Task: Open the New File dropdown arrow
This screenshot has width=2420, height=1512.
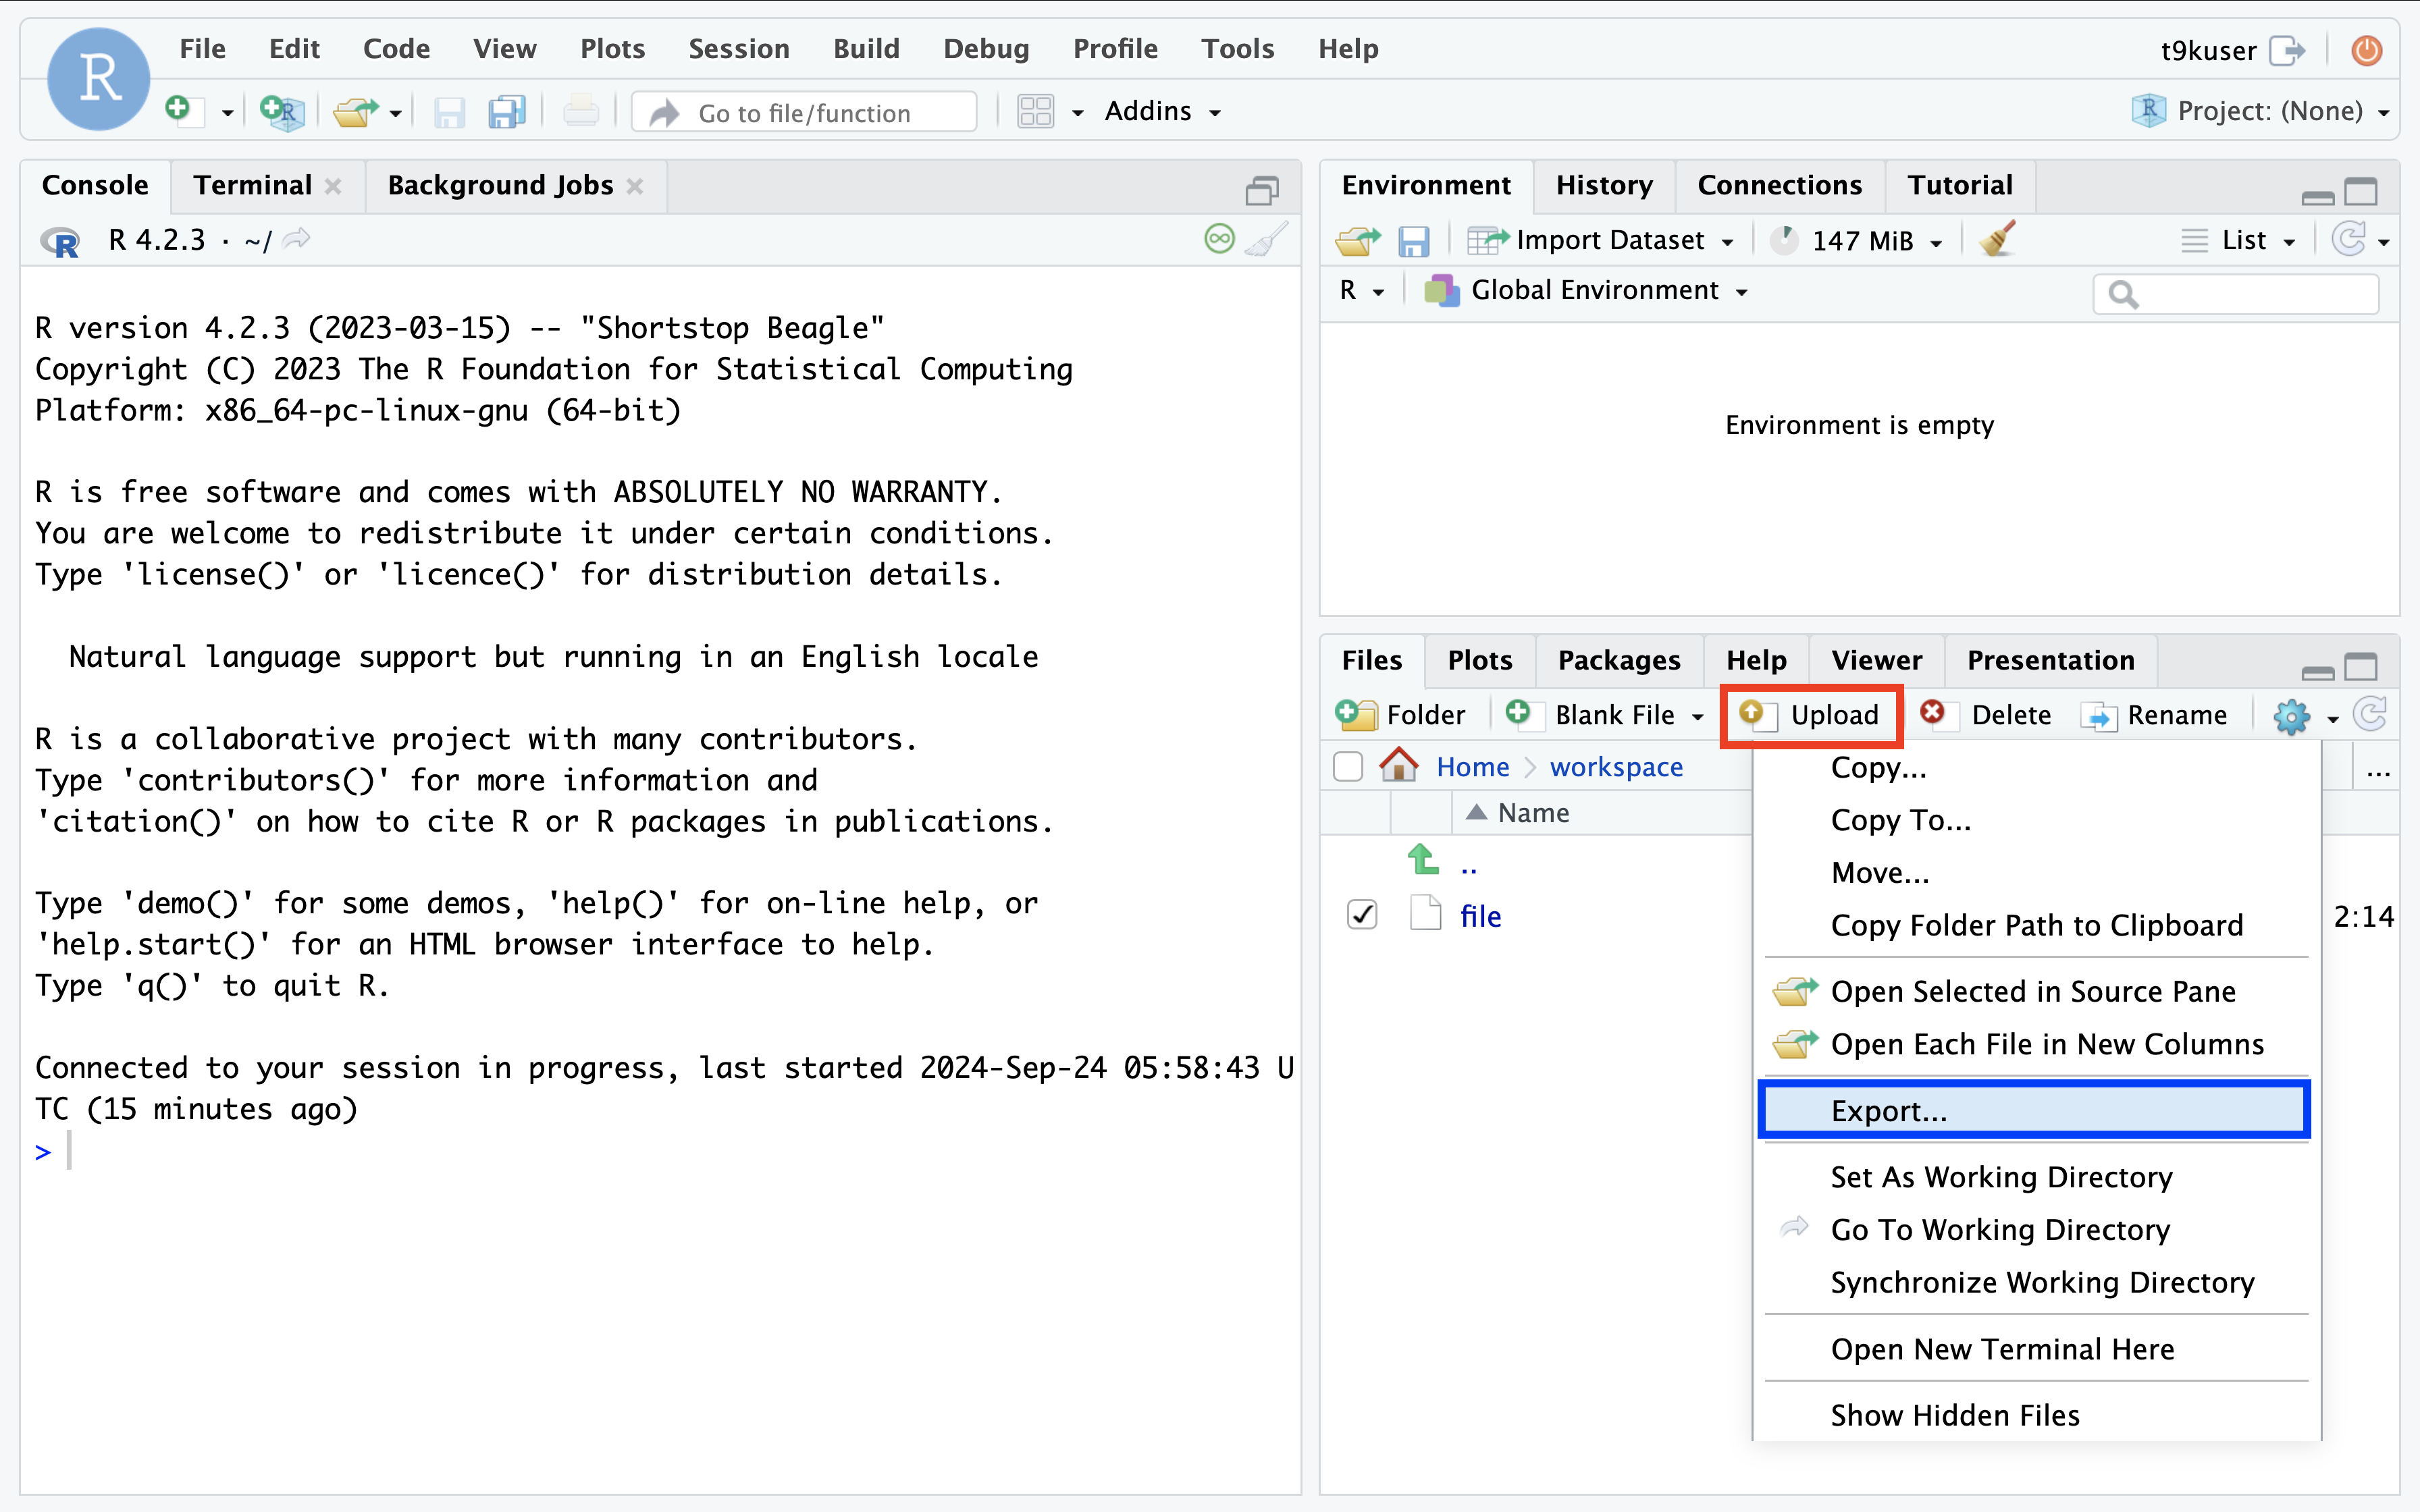Action: [227, 113]
